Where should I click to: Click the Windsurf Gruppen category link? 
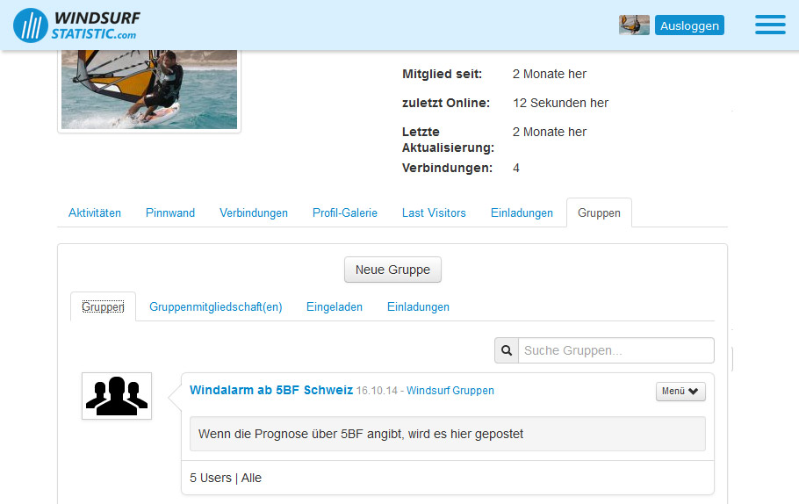[450, 391]
